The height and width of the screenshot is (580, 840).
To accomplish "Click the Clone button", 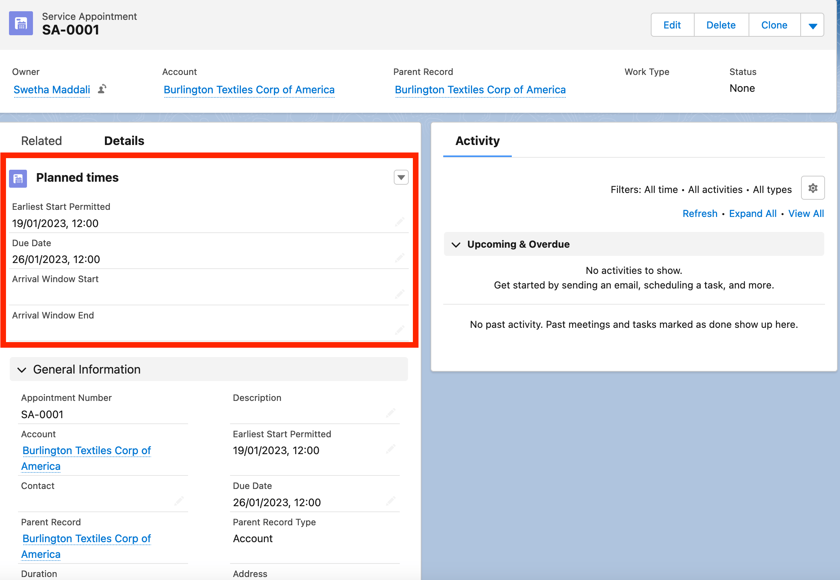I will point(774,25).
